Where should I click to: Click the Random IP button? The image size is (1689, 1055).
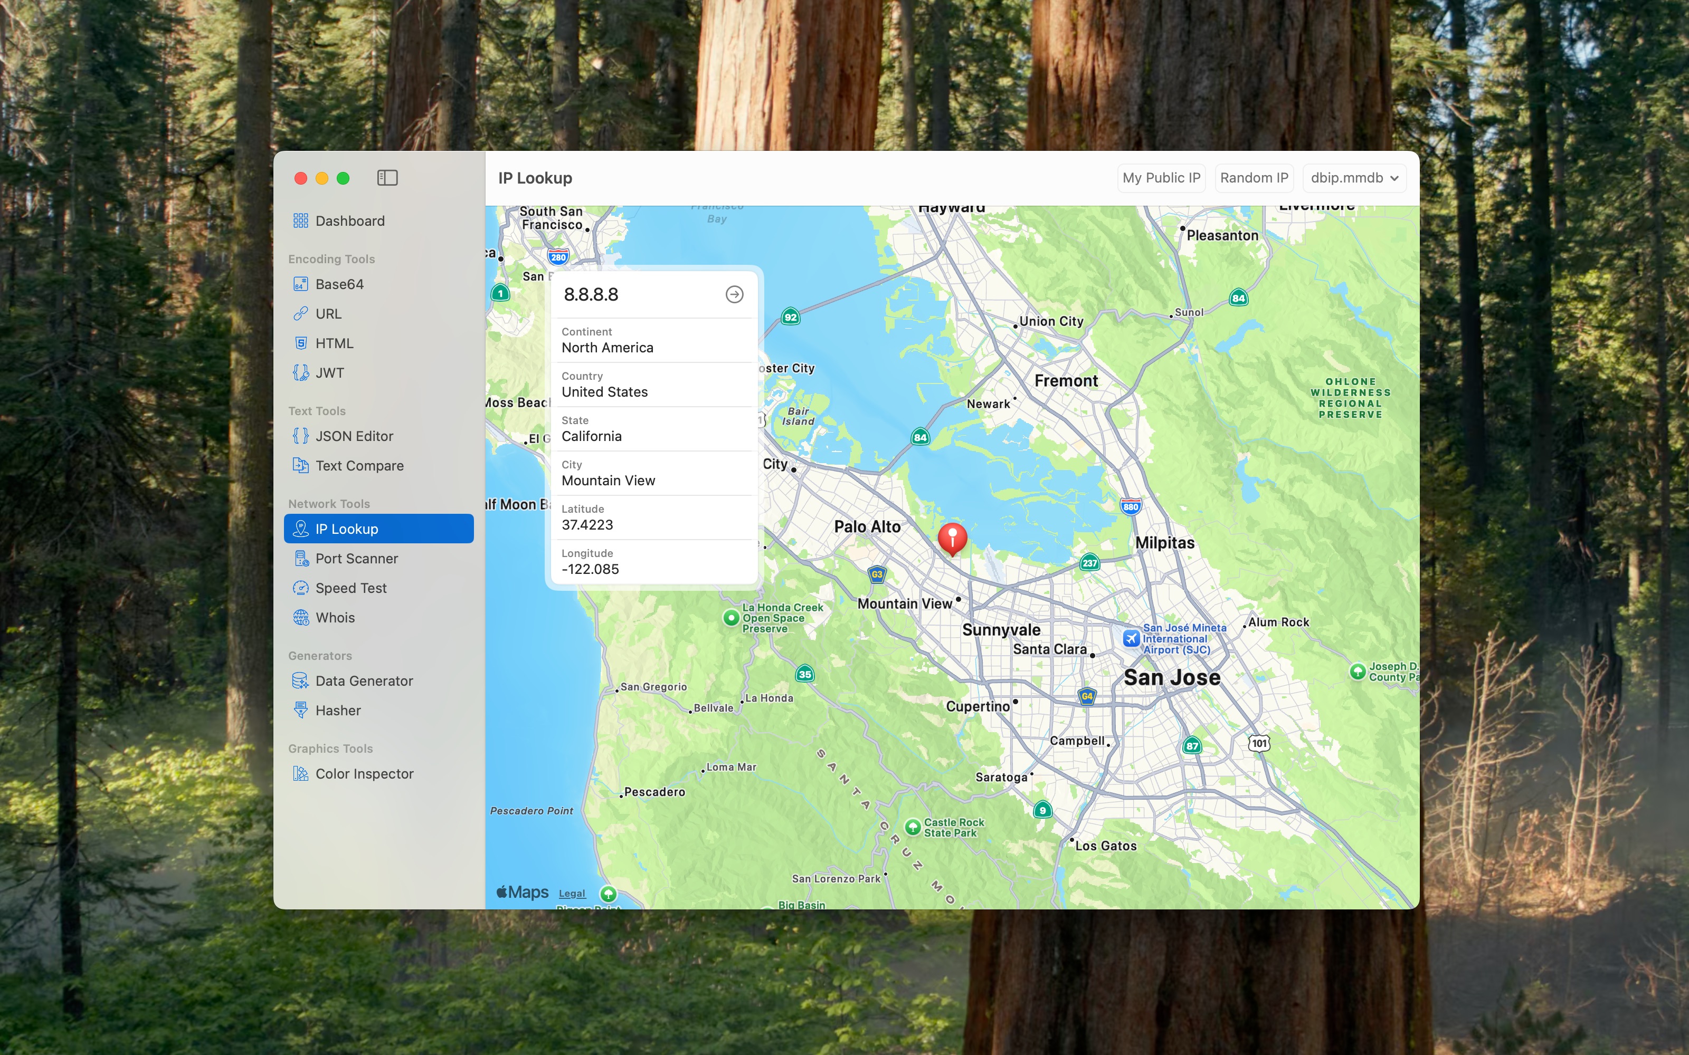point(1254,178)
